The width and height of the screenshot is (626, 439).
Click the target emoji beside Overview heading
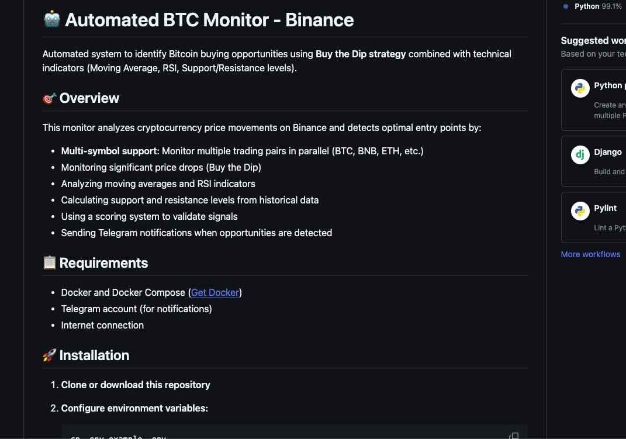click(x=49, y=98)
